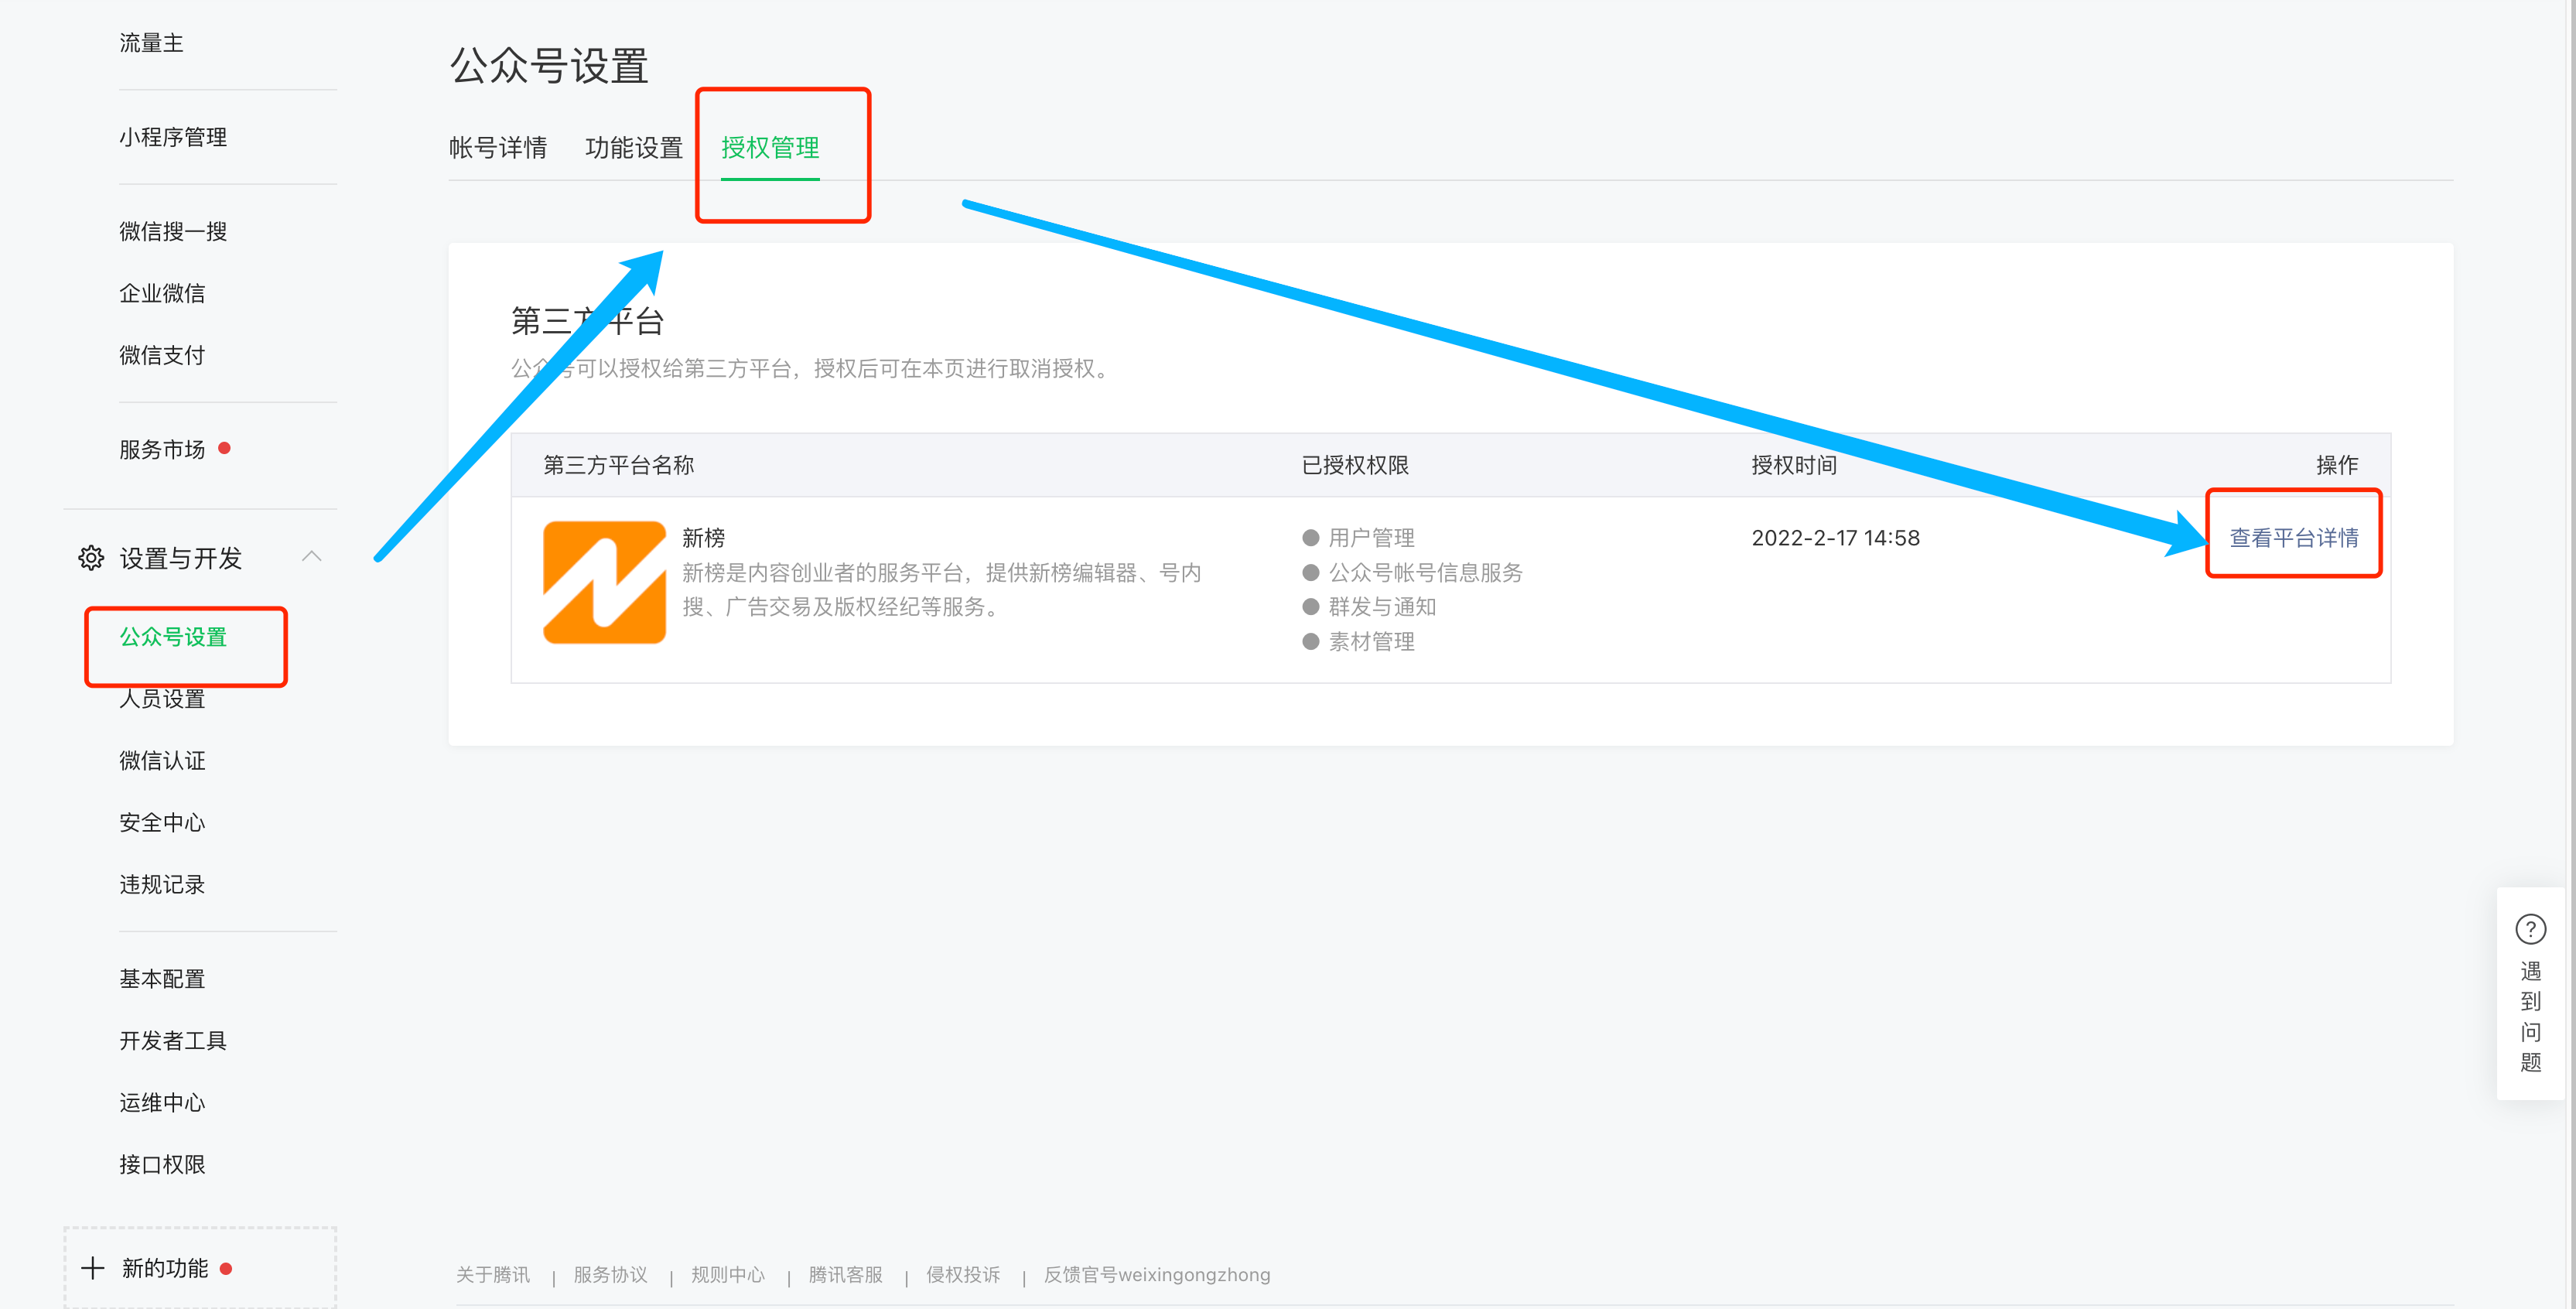Click the 腾讯客服 footer link
This screenshot has width=2576, height=1309.
[845, 1275]
